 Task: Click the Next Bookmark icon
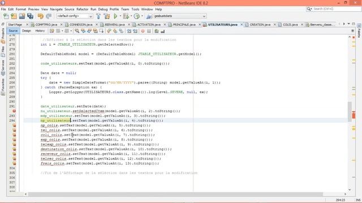(115, 31)
